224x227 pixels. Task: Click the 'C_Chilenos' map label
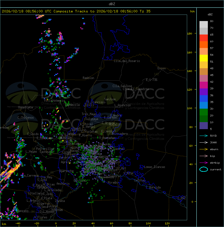(x=26, y=118)
